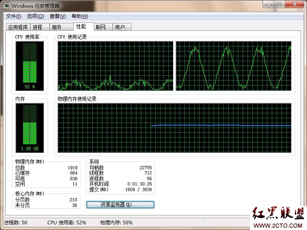Click the 内存 1.05 GB gauge

[30, 128]
